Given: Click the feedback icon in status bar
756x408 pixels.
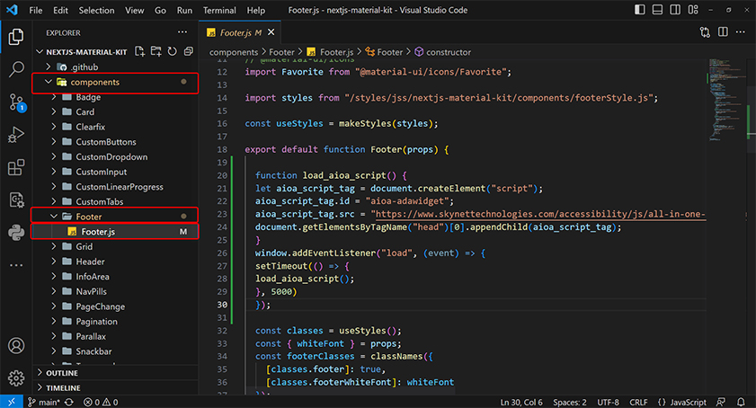Looking at the screenshot, I should [x=721, y=402].
